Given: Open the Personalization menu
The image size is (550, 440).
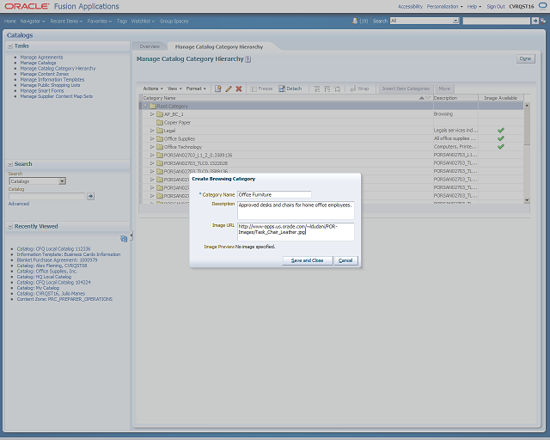Looking at the screenshot, I should coord(445,6).
